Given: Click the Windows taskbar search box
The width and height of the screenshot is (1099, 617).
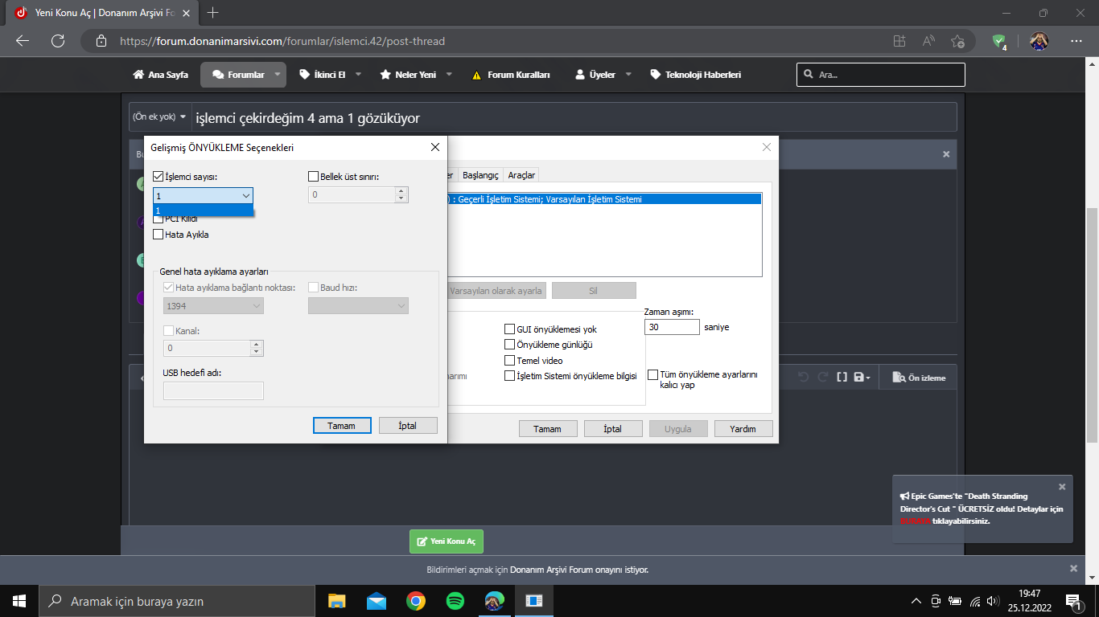Looking at the screenshot, I should click(177, 601).
